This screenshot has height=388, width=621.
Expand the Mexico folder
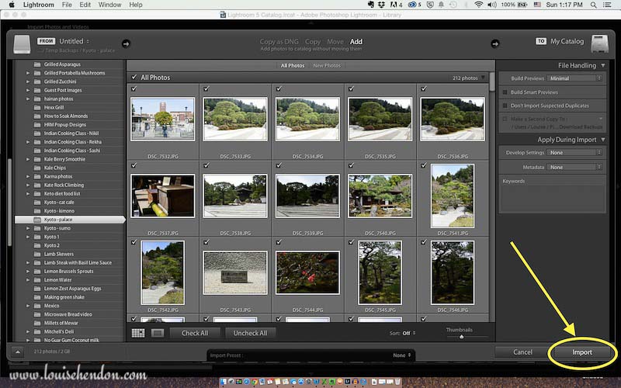tap(28, 306)
